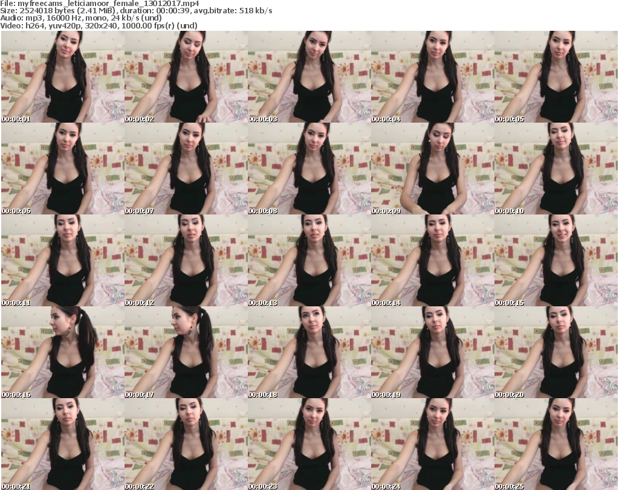The image size is (619, 490).
Task: Click the 'Size: 2524018 bytes' info line
Action: [136, 11]
